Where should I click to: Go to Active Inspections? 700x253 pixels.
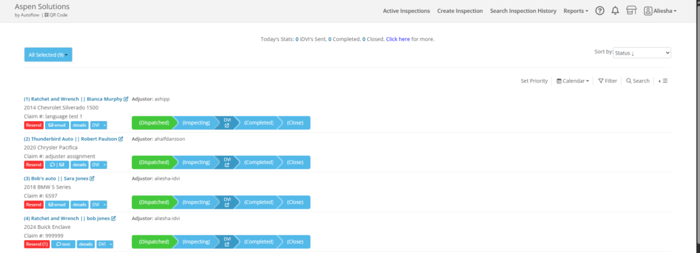point(406,11)
